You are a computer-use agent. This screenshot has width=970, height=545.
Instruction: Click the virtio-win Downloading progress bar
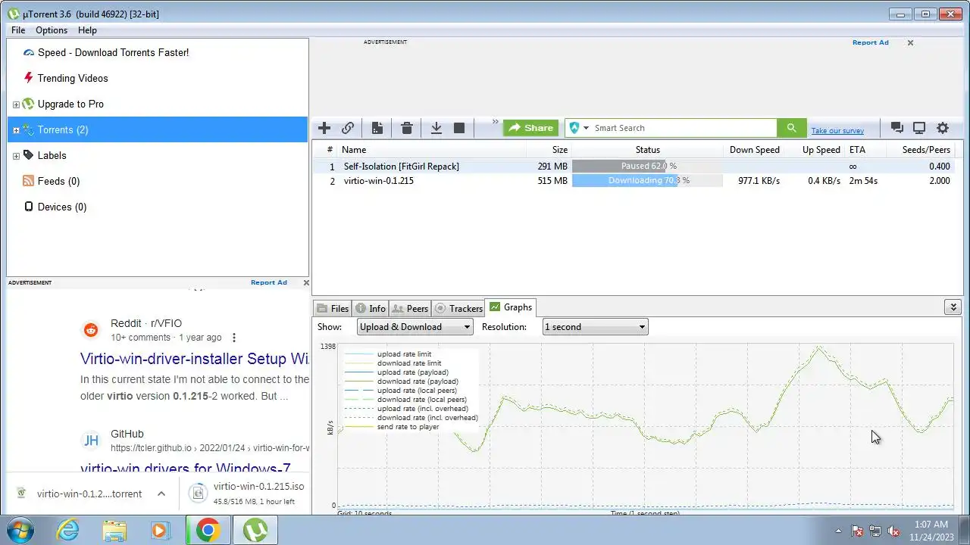tap(647, 181)
